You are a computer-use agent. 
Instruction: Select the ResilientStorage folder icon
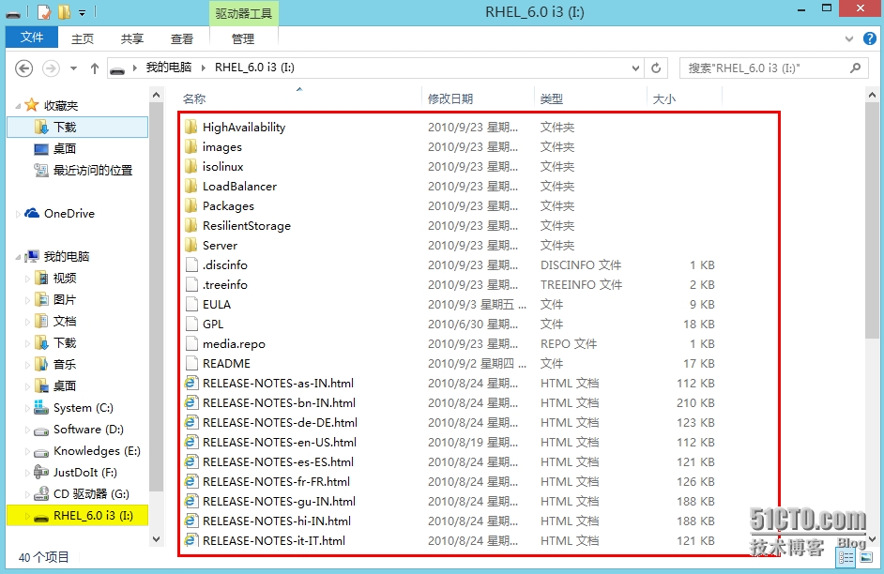(x=191, y=226)
